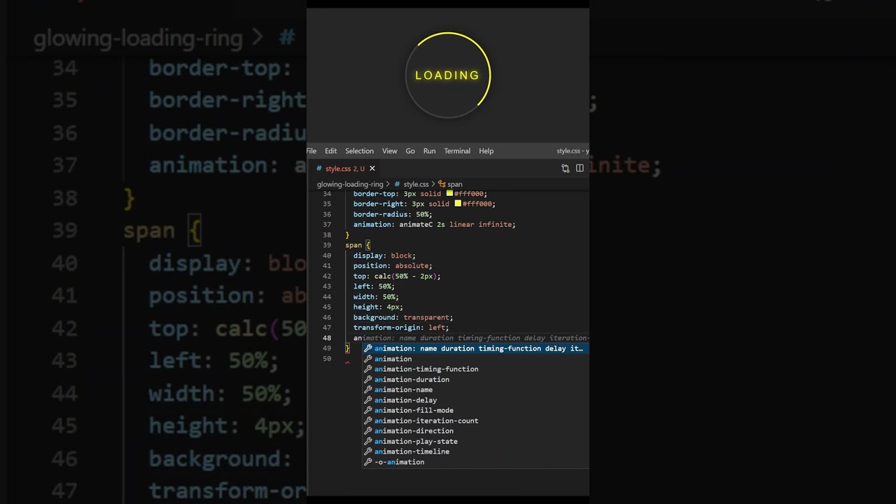The height and width of the screenshot is (504, 896).
Task: Click the 'animateC 2s linear infinite' value
Action: [x=457, y=225]
